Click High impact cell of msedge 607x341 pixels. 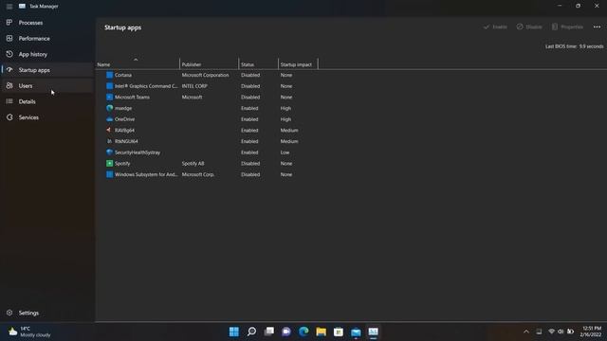(x=285, y=108)
